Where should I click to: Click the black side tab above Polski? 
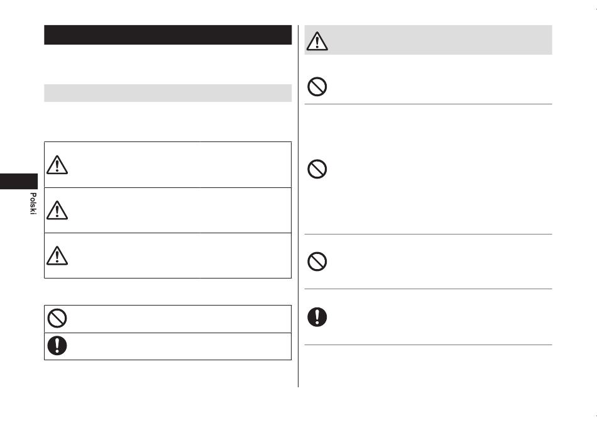coord(19,181)
